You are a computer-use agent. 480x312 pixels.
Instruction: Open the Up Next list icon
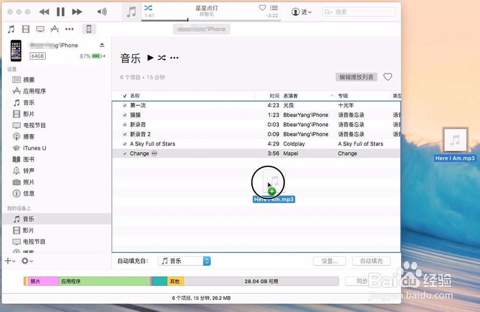tap(274, 8)
